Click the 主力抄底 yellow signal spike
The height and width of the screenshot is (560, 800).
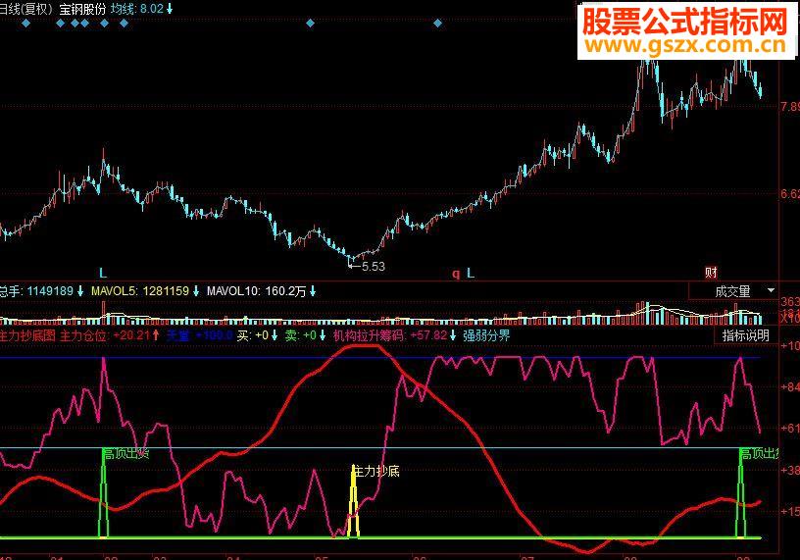353,501
